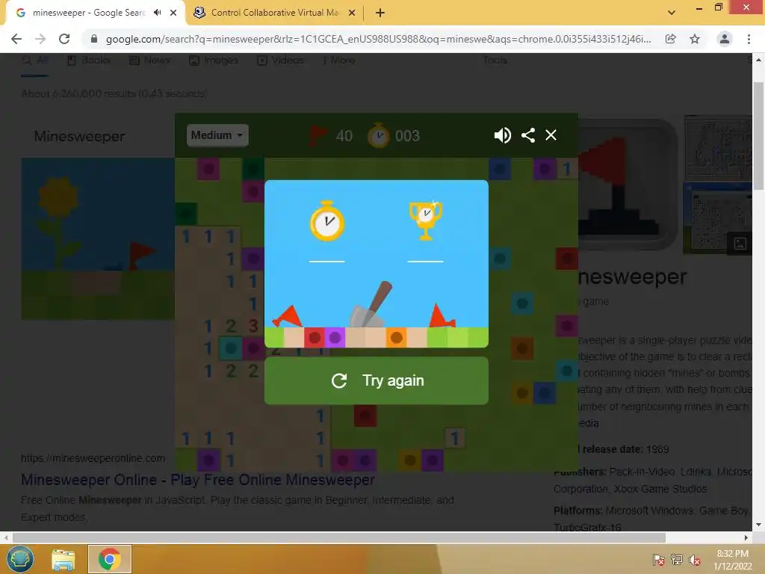This screenshot has width=765, height=574.
Task: Click the revealed red mine tile below Try again
Action: pyautogui.click(x=365, y=416)
